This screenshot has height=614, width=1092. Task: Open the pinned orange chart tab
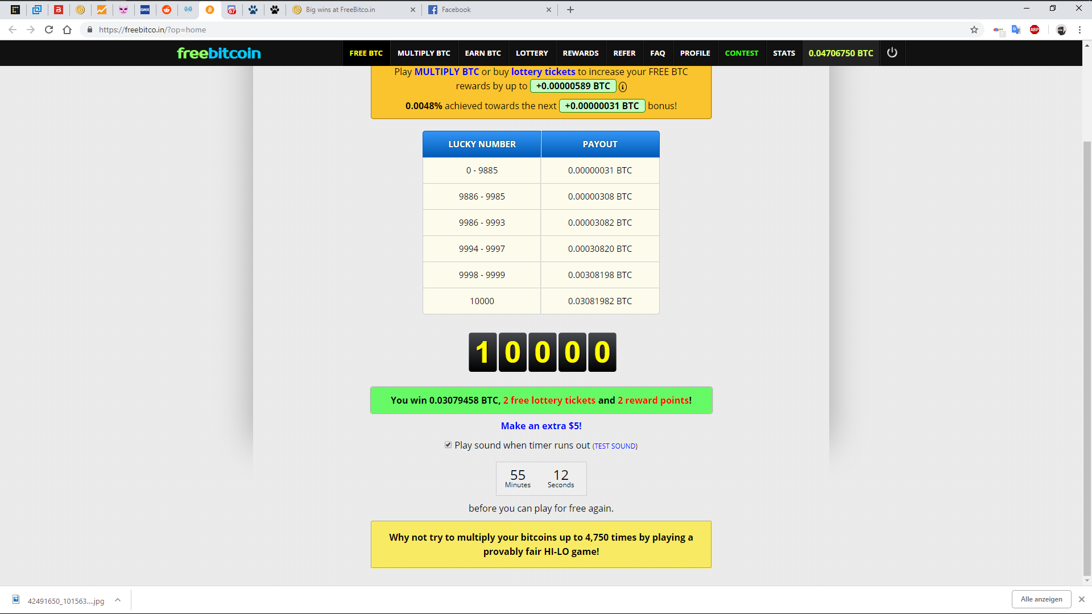click(x=102, y=10)
